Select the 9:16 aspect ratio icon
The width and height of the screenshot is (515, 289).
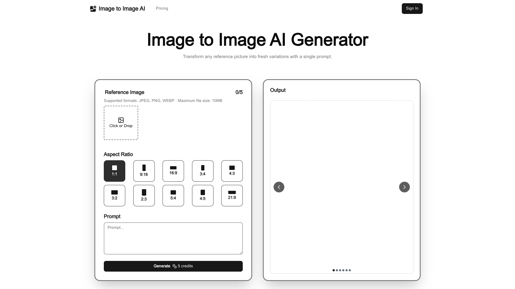pos(144,168)
